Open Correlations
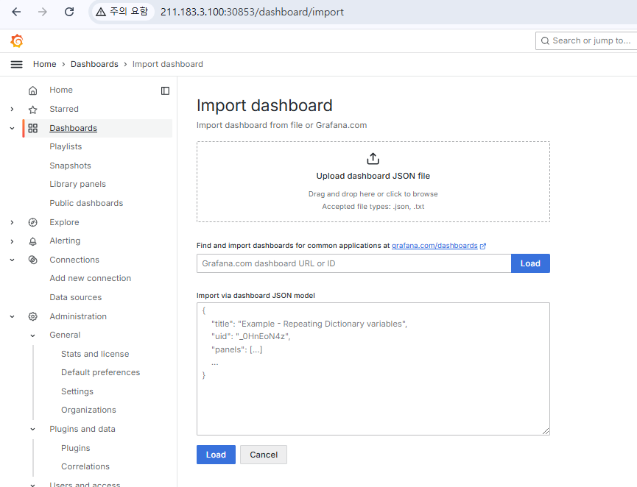 point(85,466)
